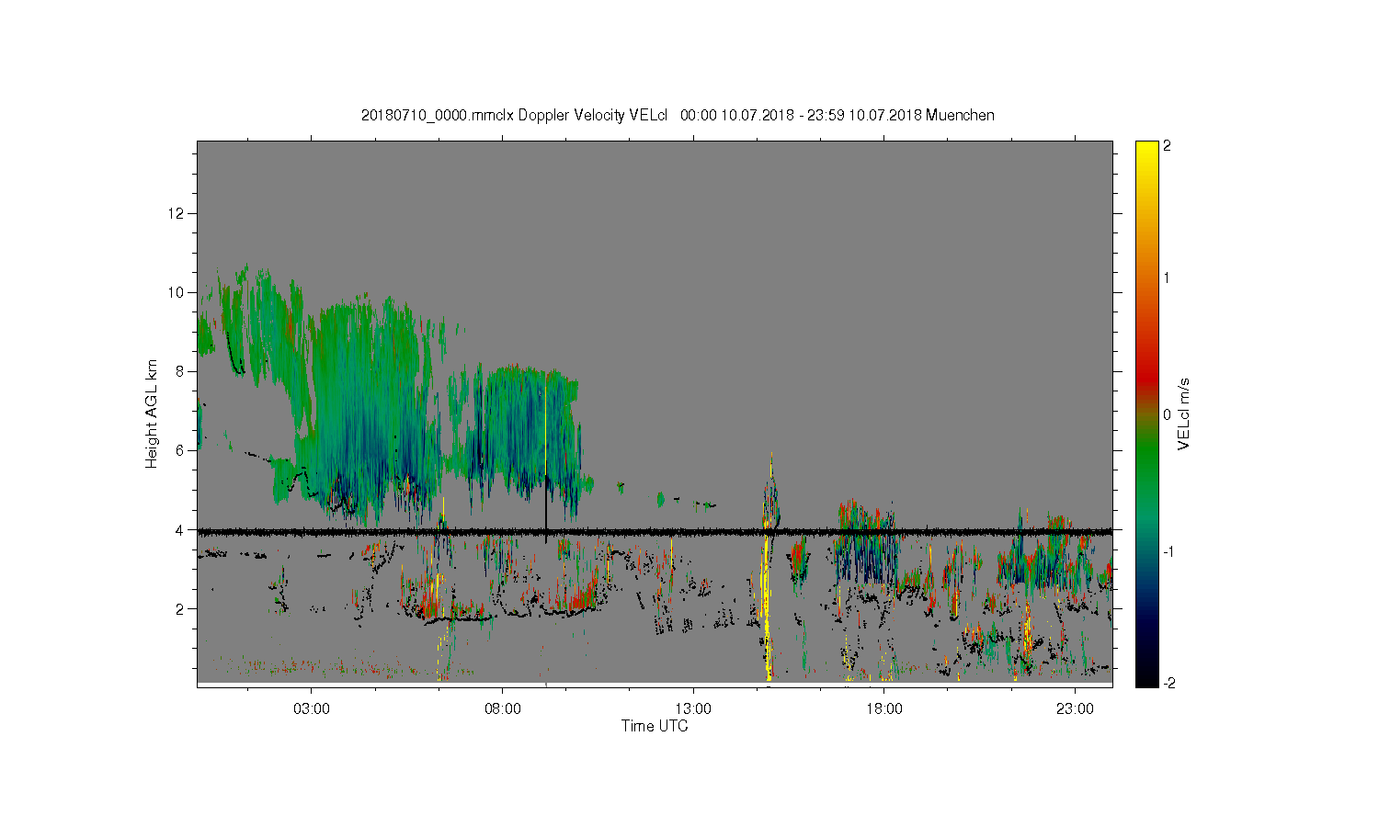This screenshot has width=1379, height=827.
Task: Click the 13:00 time tick label
Action: [x=693, y=709]
